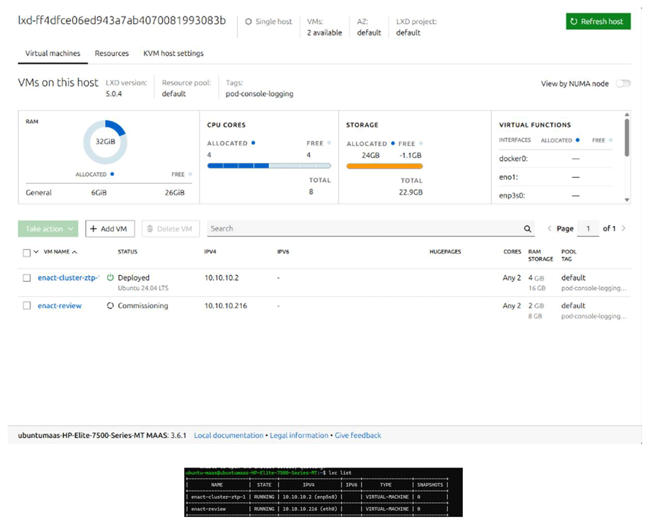Click the Single host circle icon
This screenshot has width=649, height=524.
coord(249,21)
